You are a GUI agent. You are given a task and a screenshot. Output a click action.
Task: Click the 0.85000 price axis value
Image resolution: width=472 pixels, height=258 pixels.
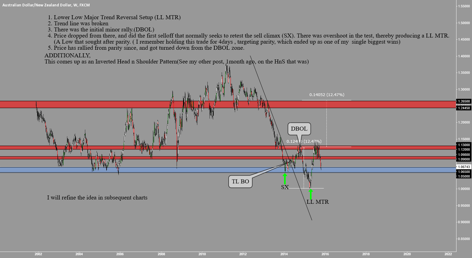[464, 239]
